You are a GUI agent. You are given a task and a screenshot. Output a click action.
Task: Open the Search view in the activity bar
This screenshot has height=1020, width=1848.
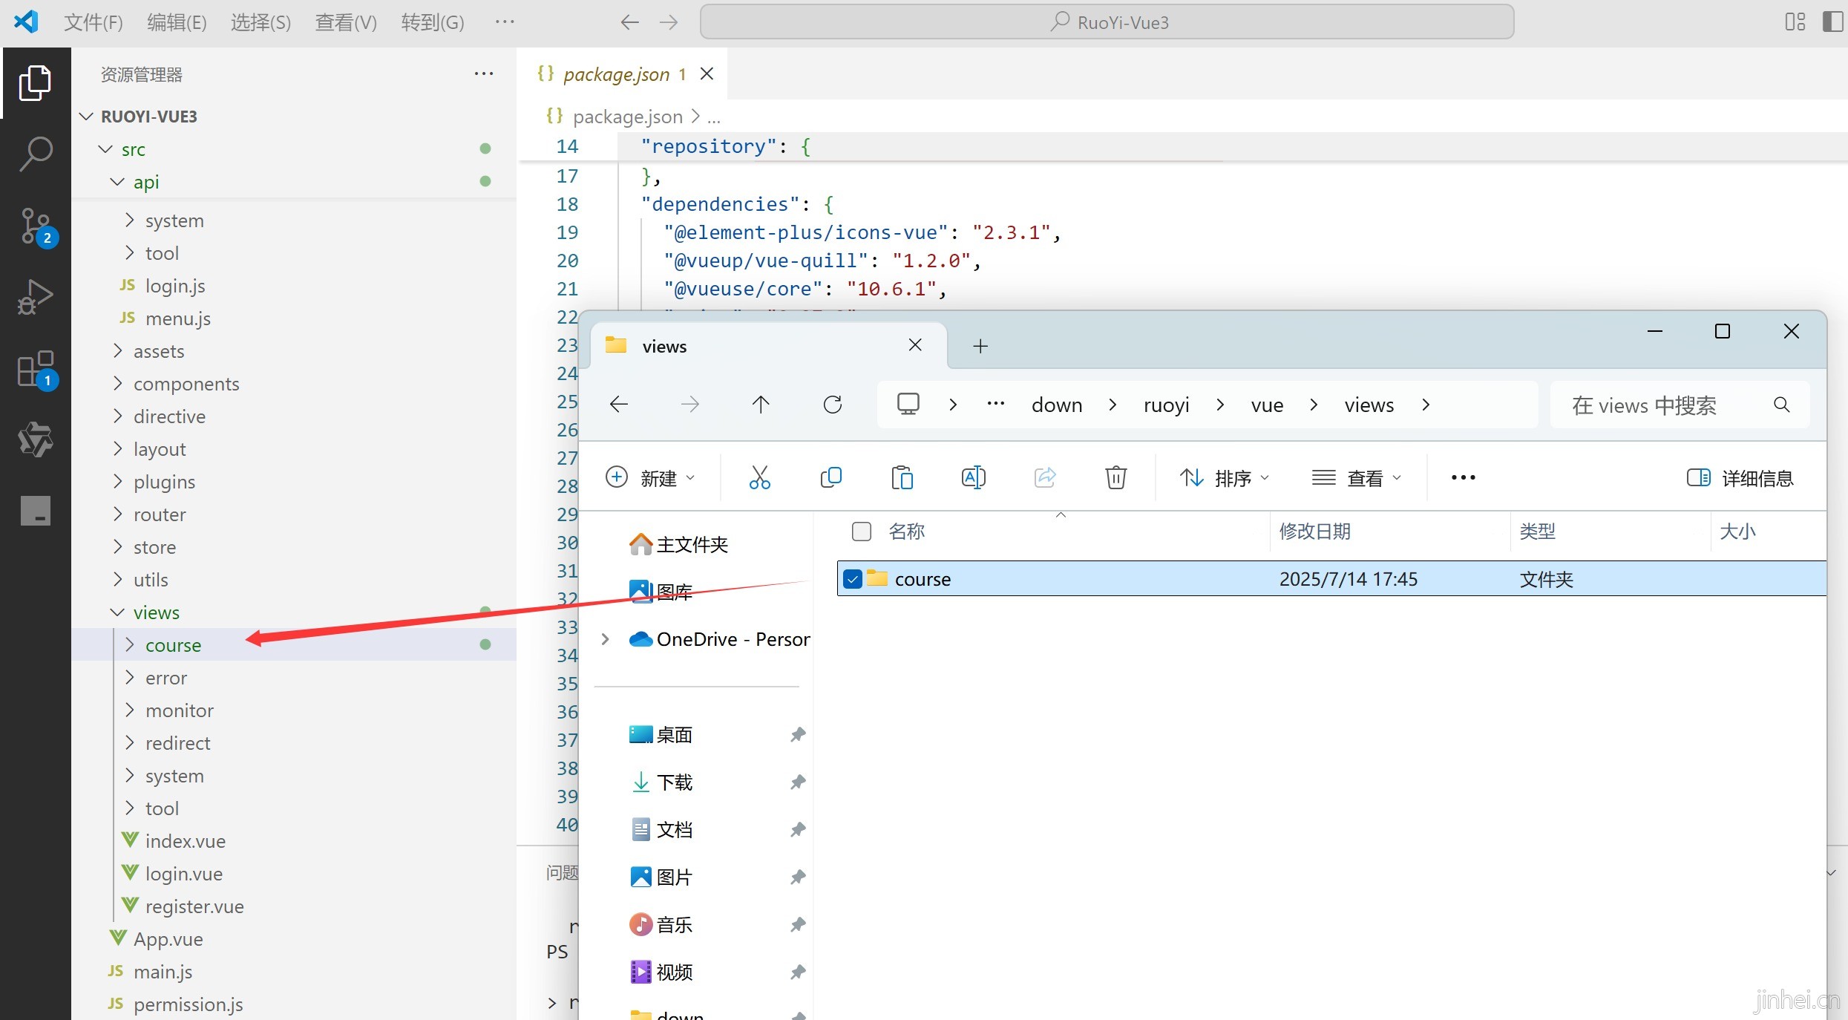click(x=35, y=154)
